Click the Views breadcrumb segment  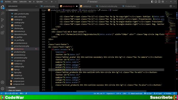pos(44,10)
